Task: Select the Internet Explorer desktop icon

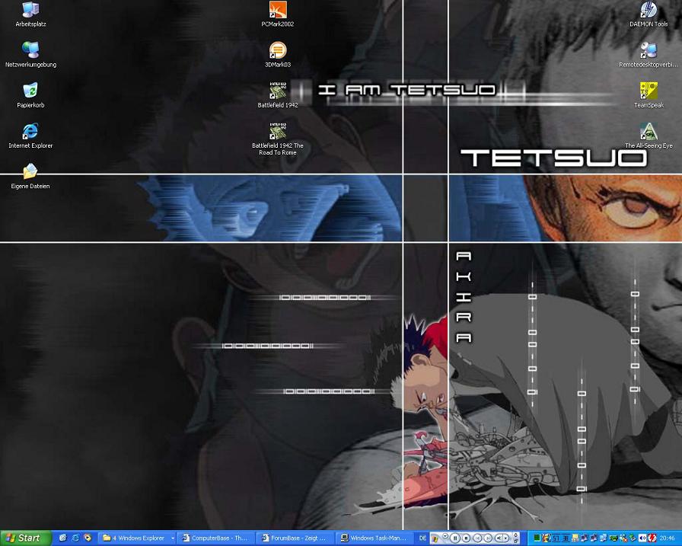Action: (x=30, y=136)
